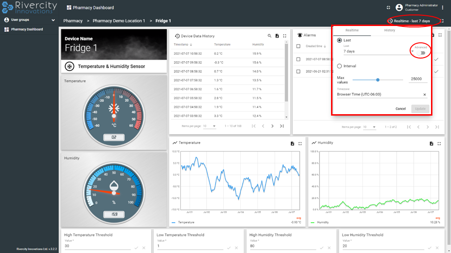
Task: Toggle fullscreen icon in the top bar
Action: pos(388,7)
